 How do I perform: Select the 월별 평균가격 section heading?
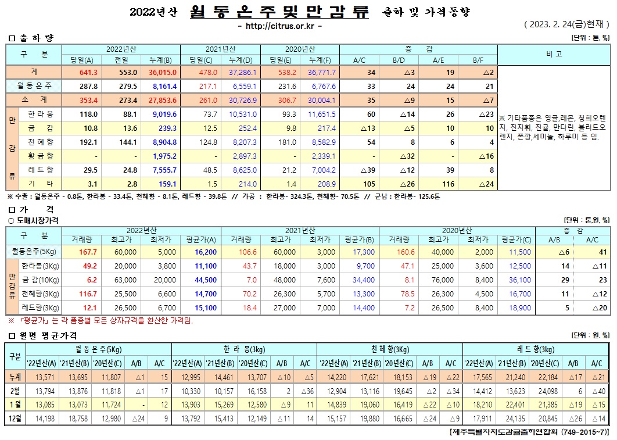click(42, 335)
